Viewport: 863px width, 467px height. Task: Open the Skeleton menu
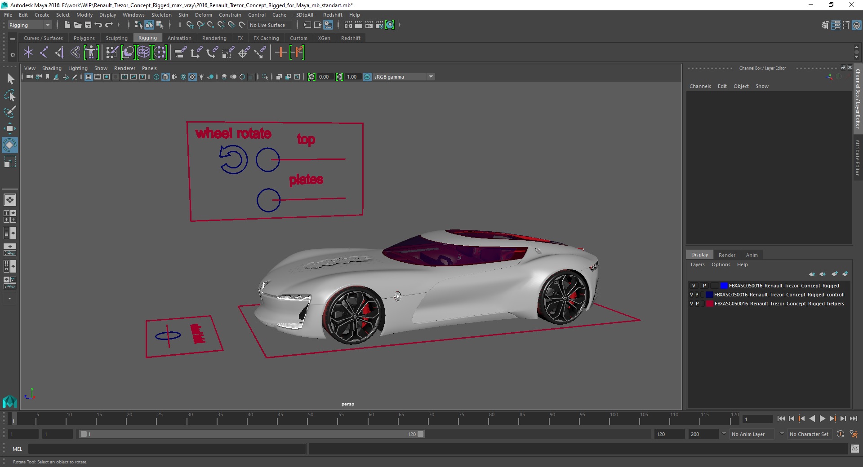coord(161,15)
